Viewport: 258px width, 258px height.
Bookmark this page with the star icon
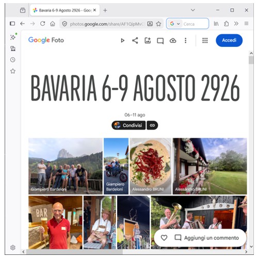[x=158, y=24]
